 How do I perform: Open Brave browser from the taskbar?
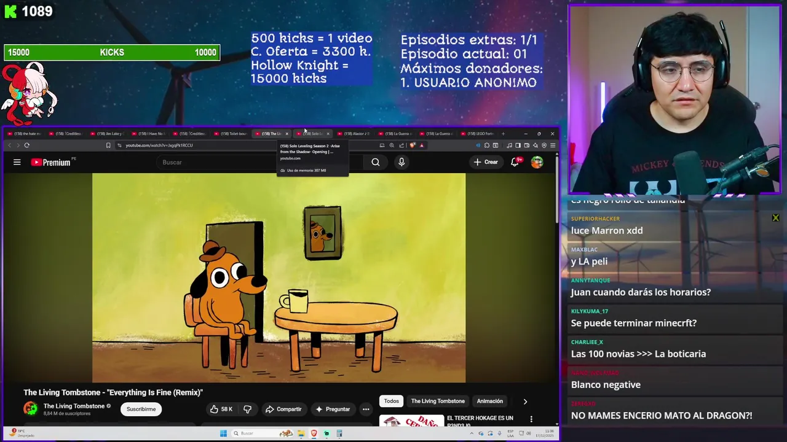(x=314, y=433)
